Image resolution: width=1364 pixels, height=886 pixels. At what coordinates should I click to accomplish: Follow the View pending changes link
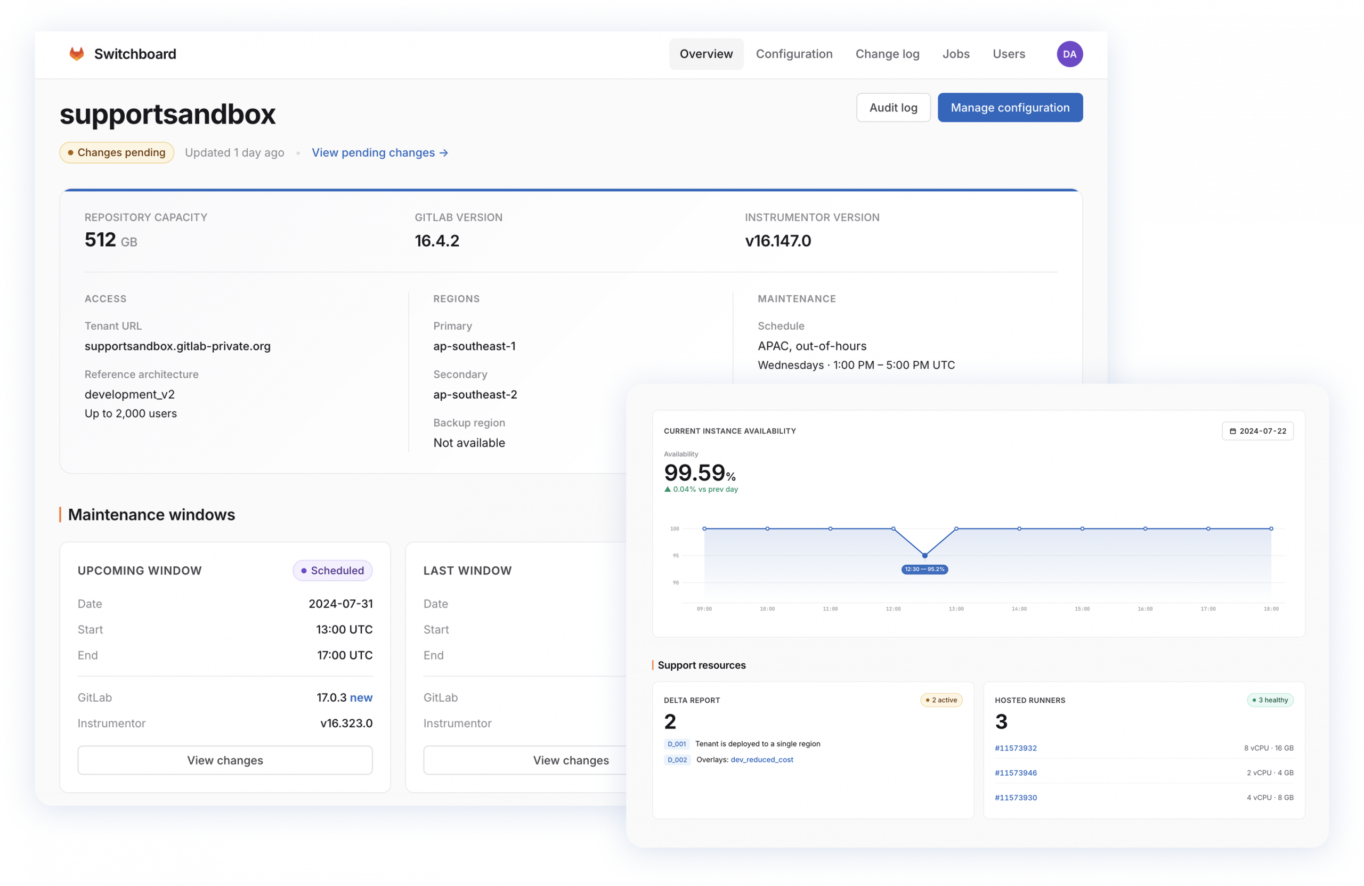pyautogui.click(x=379, y=152)
